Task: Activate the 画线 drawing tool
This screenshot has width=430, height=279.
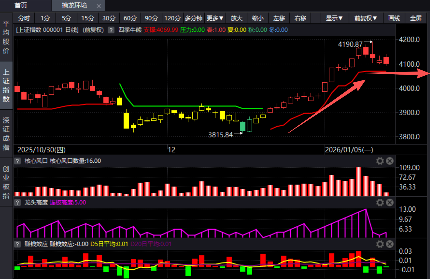Action: 394,18
